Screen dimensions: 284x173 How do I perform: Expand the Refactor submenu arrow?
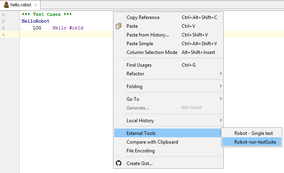pos(221,73)
